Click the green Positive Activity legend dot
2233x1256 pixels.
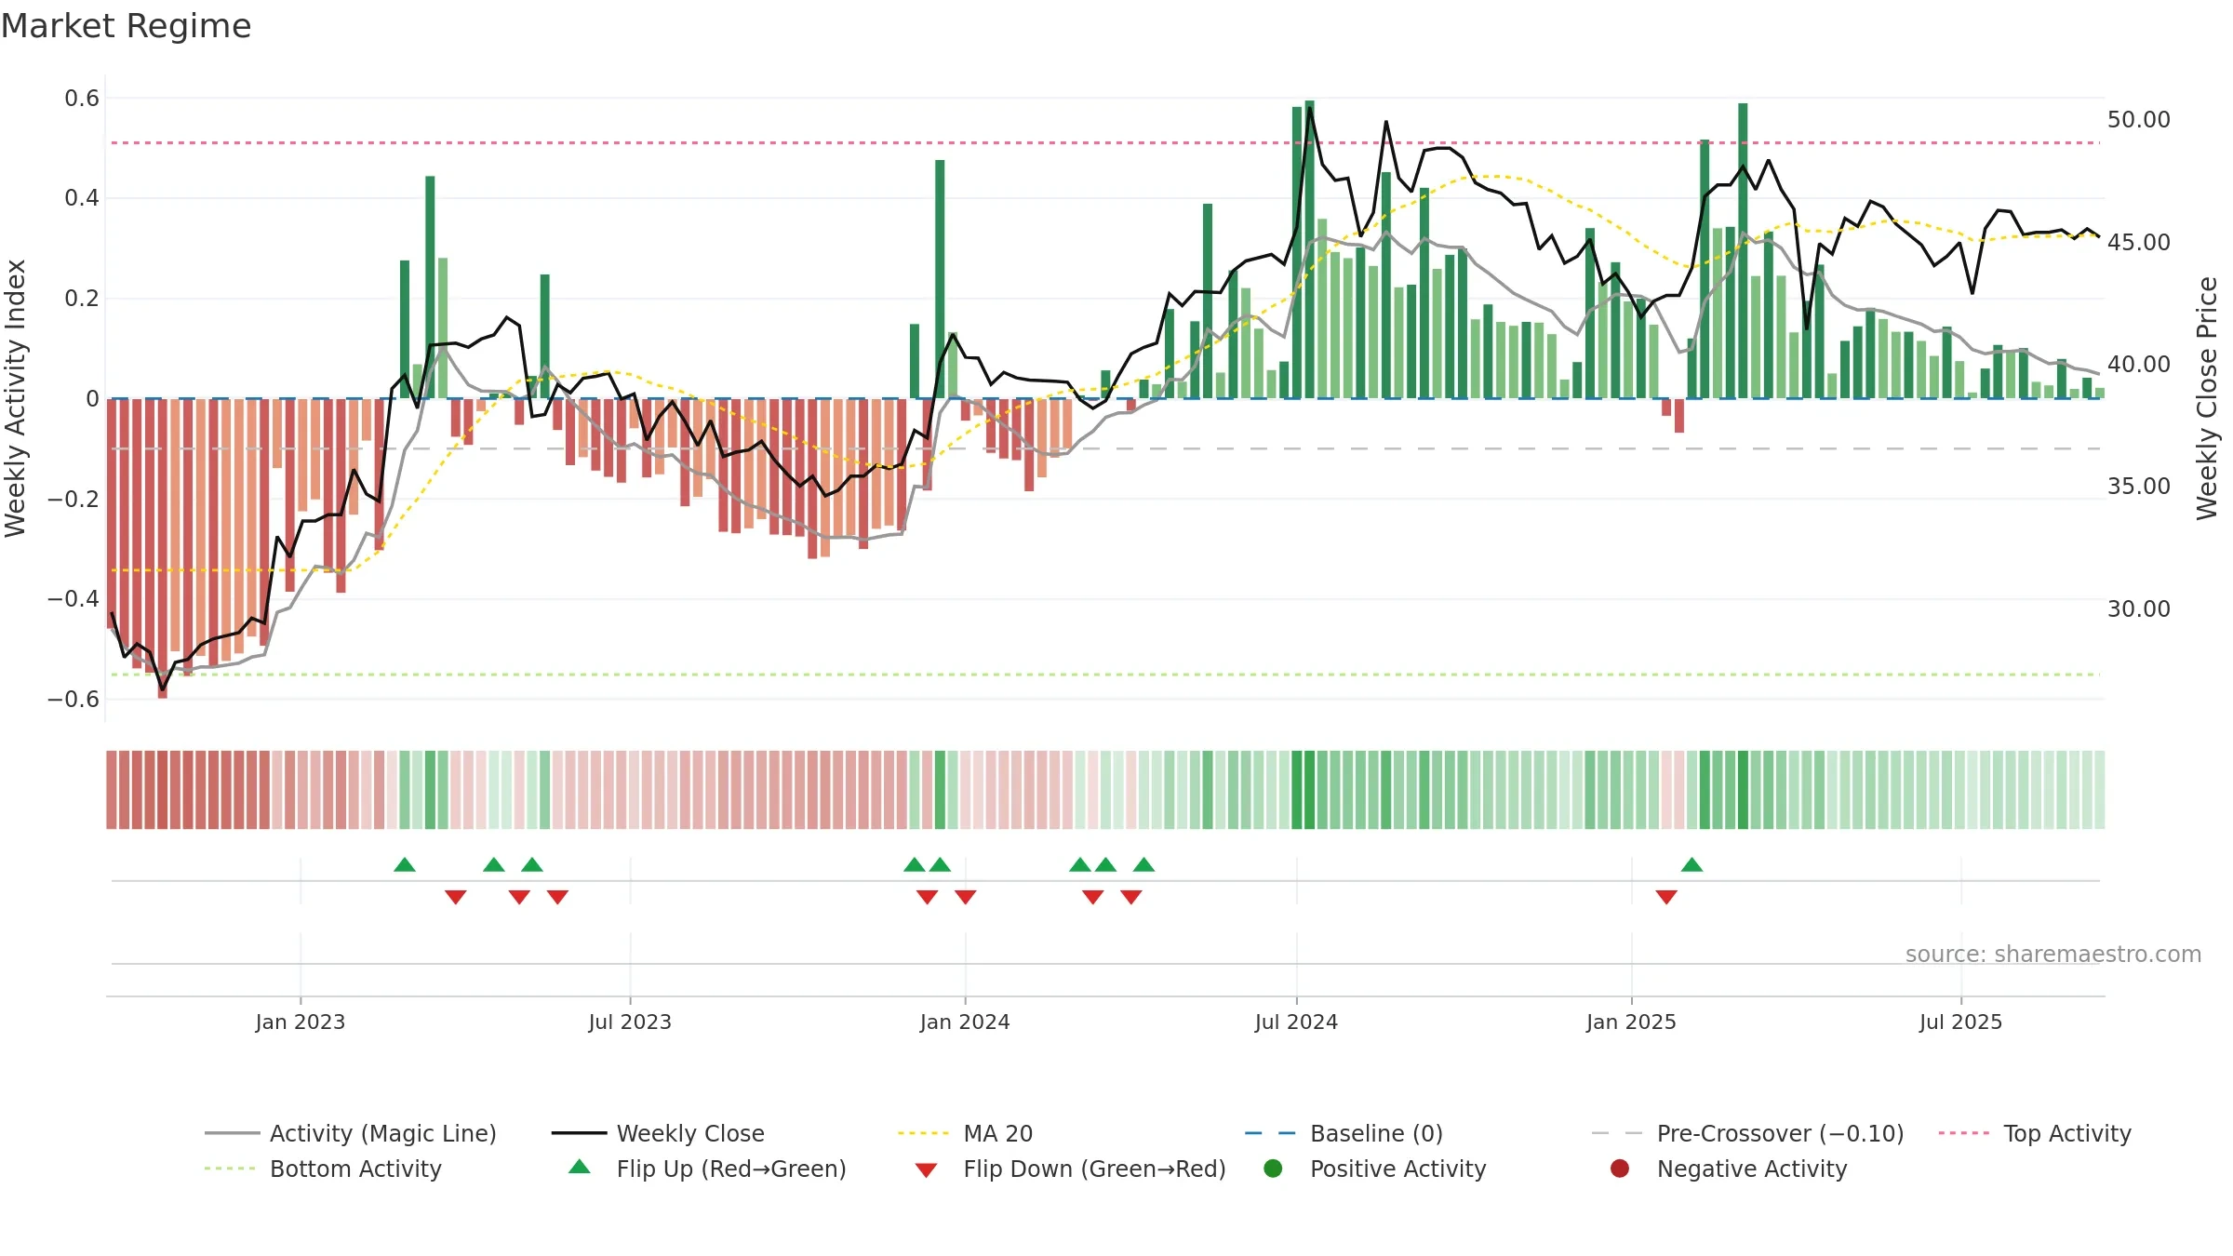point(1273,1169)
